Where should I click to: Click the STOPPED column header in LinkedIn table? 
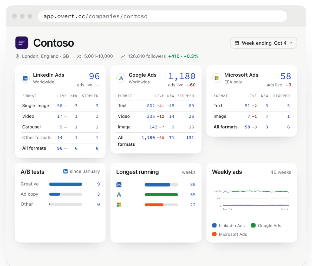point(90,96)
